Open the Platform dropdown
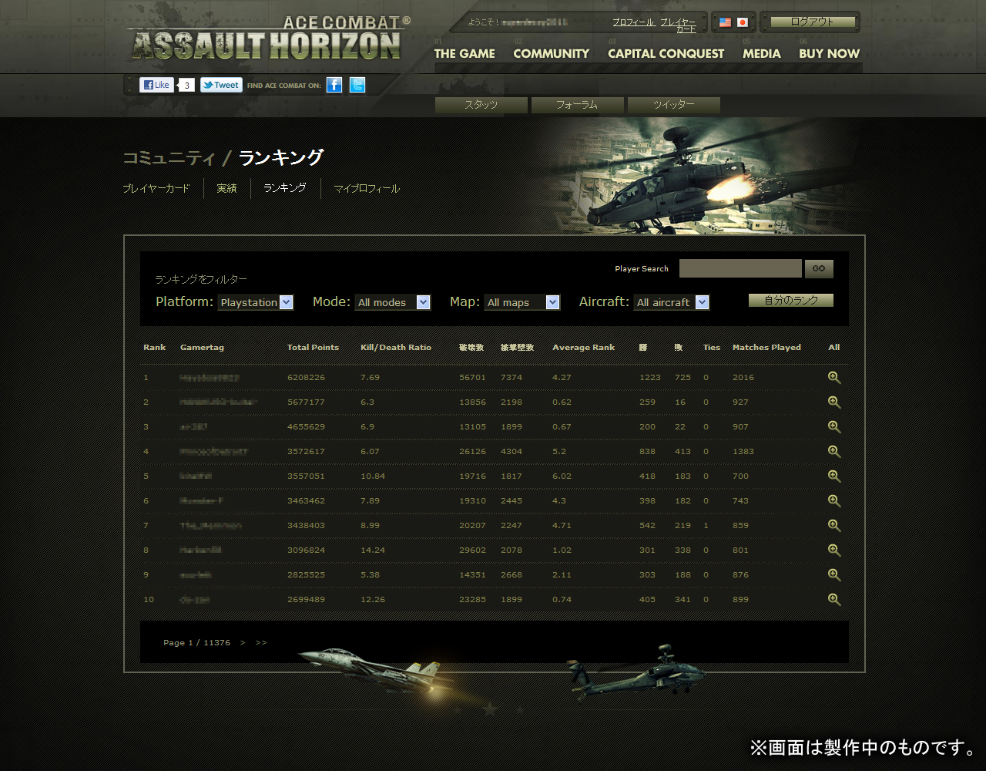This screenshot has height=771, width=986. pos(256,302)
